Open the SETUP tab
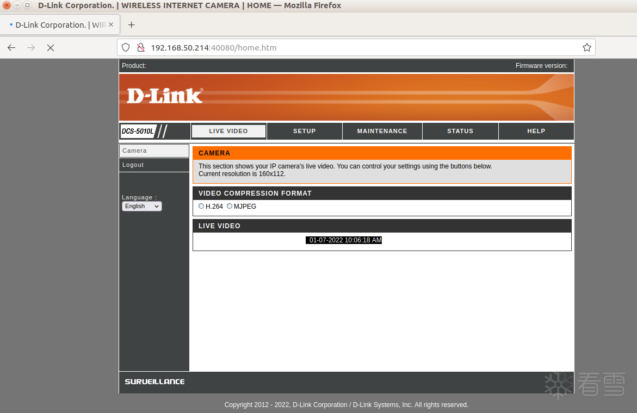 click(304, 131)
